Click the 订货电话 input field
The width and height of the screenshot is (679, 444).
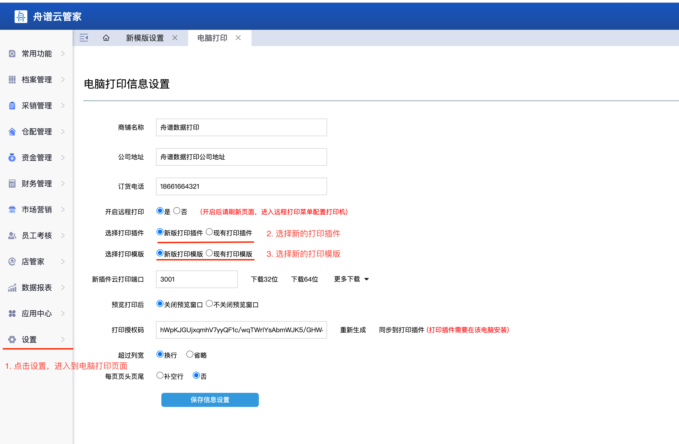click(241, 186)
